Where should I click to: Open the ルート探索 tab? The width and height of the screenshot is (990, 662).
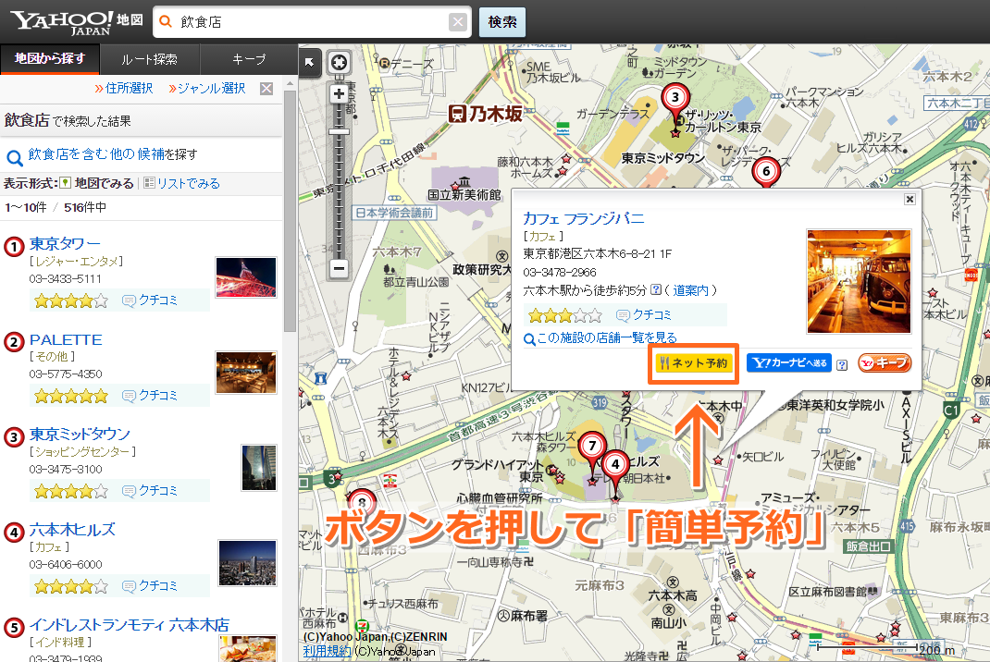tap(150, 59)
